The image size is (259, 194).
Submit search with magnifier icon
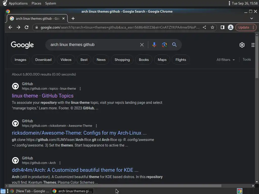click(x=174, y=45)
